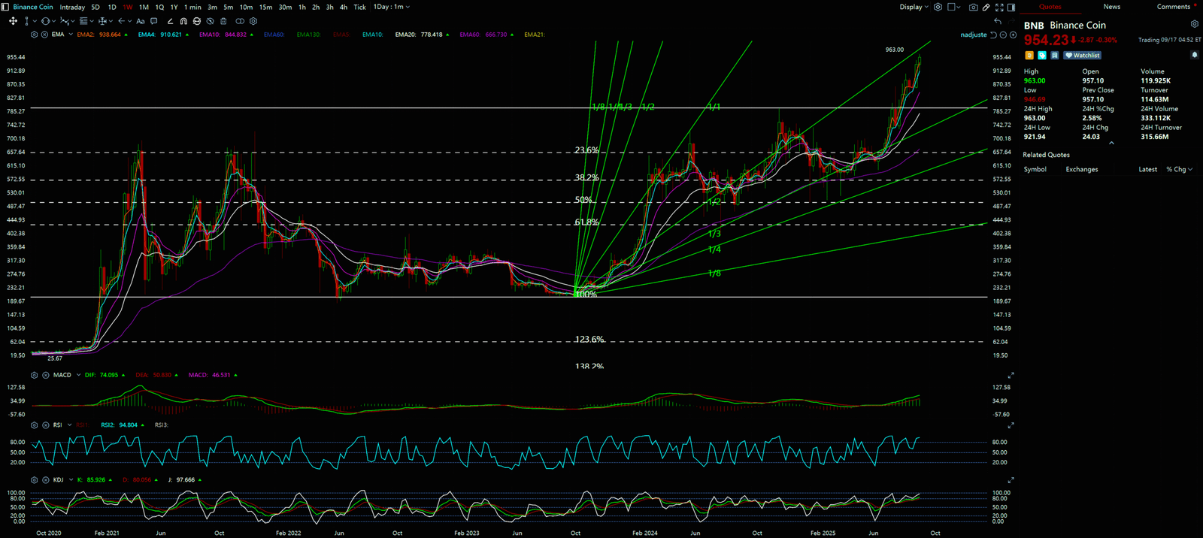Remove the MACD indicator
This screenshot has height=538, width=1203.
44,375
